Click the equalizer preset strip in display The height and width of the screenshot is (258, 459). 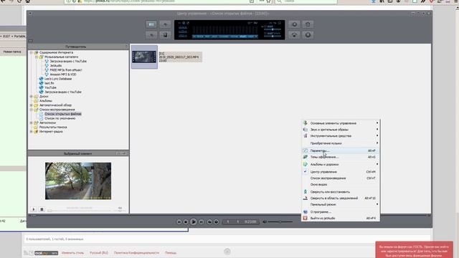tap(224, 37)
